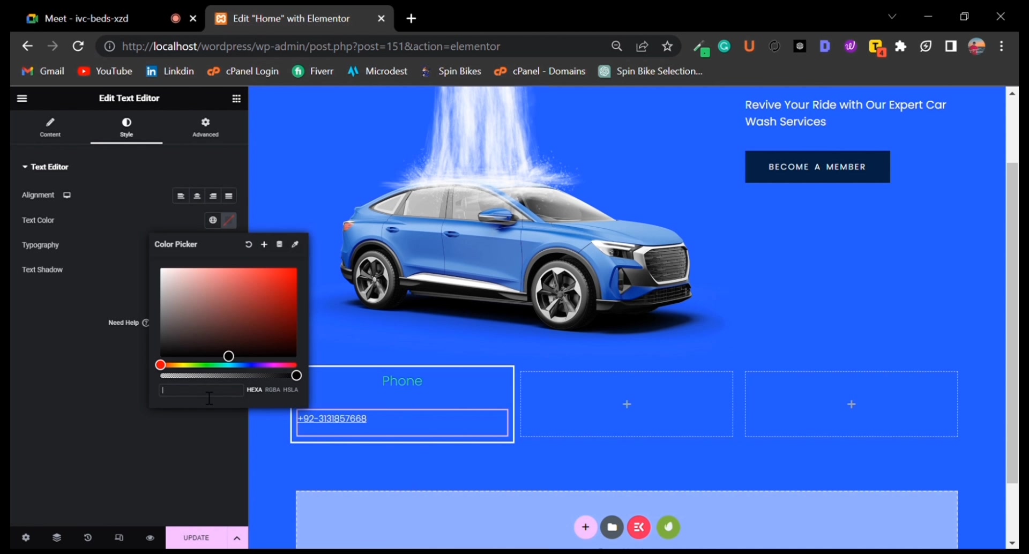
Task: Click the green round button
Action: coord(668,528)
